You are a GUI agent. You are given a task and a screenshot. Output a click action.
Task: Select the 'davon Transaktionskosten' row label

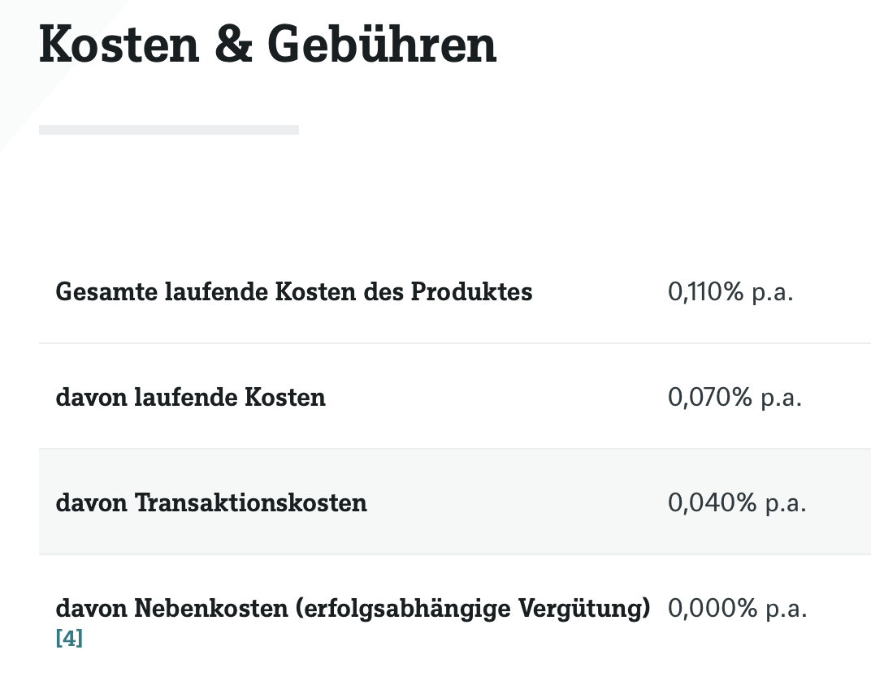[x=211, y=502]
